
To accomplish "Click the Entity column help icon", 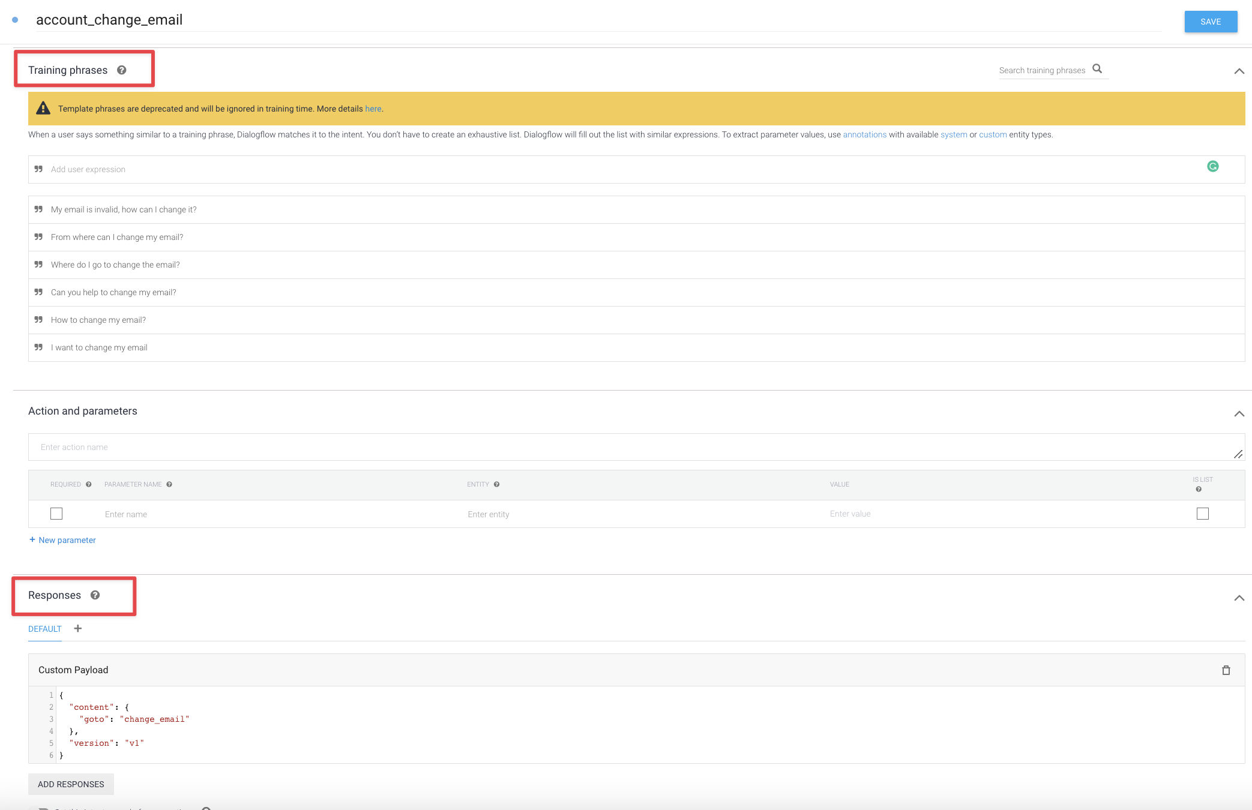I will point(496,484).
